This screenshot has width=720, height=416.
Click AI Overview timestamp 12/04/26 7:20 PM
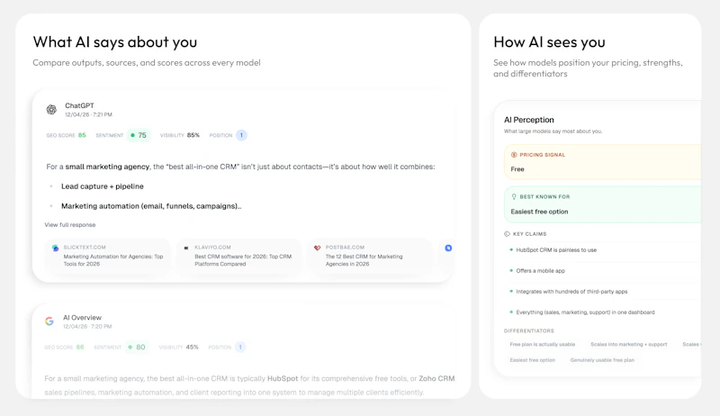[87, 327]
